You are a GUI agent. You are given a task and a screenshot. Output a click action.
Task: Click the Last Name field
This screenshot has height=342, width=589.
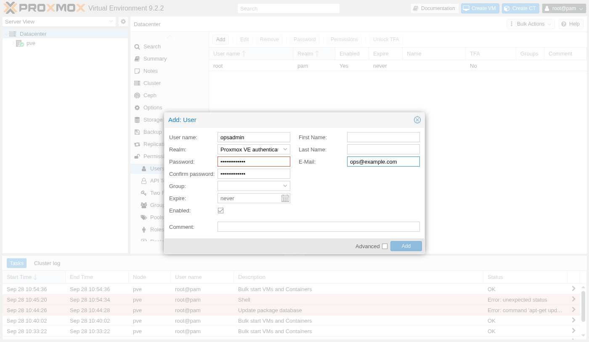coord(383,149)
